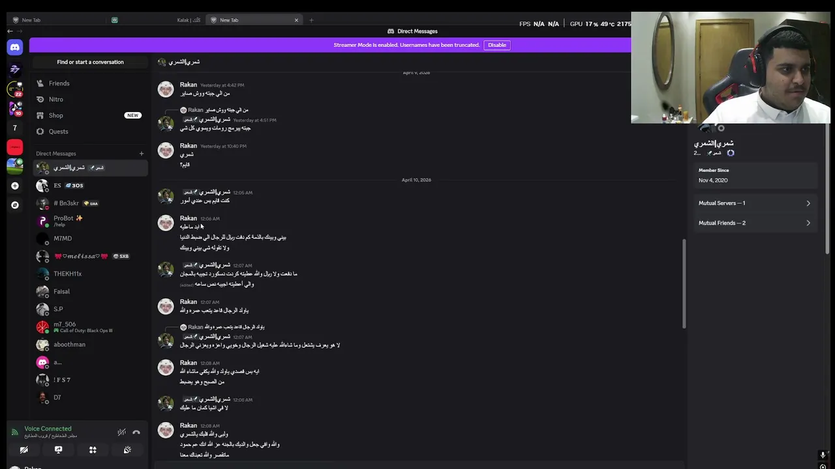This screenshot has width=835, height=469.
Task: Click chat header name شمري|الشمري
Action: point(184,62)
